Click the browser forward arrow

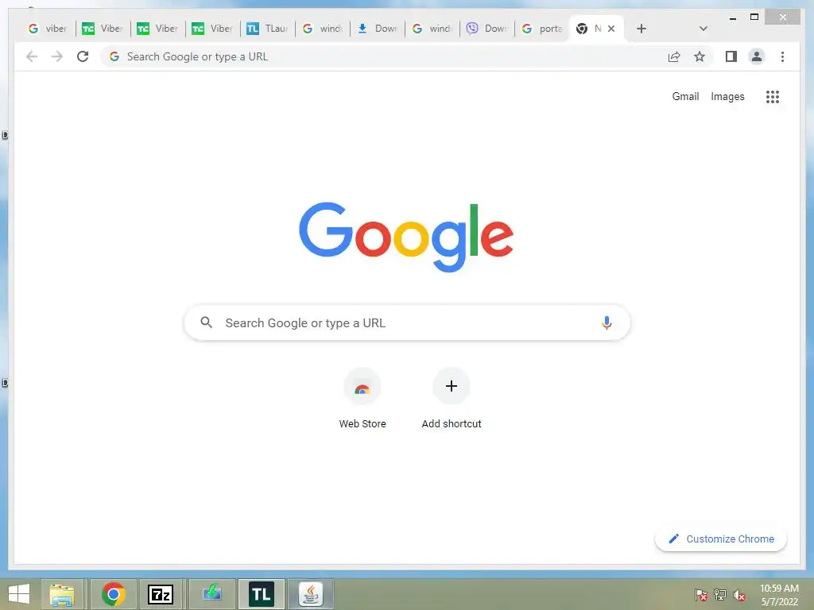pos(57,56)
